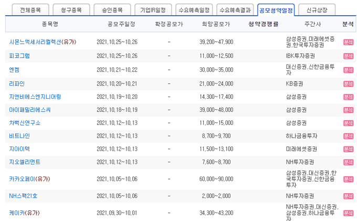357x221 pixels.
Task: Click 분석 icon in 지아이텍 row
Action: 349,149
